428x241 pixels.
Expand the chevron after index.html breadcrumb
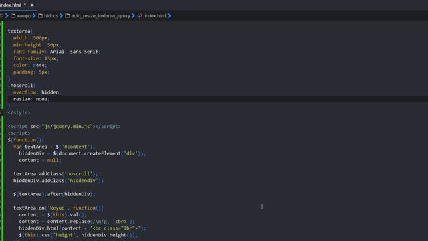[x=169, y=16]
